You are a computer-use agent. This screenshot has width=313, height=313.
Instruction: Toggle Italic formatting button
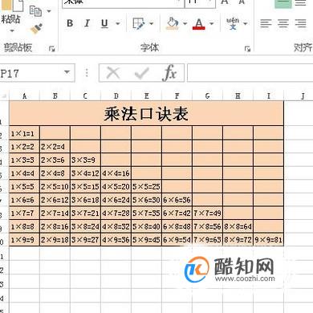pyautogui.click(x=87, y=23)
